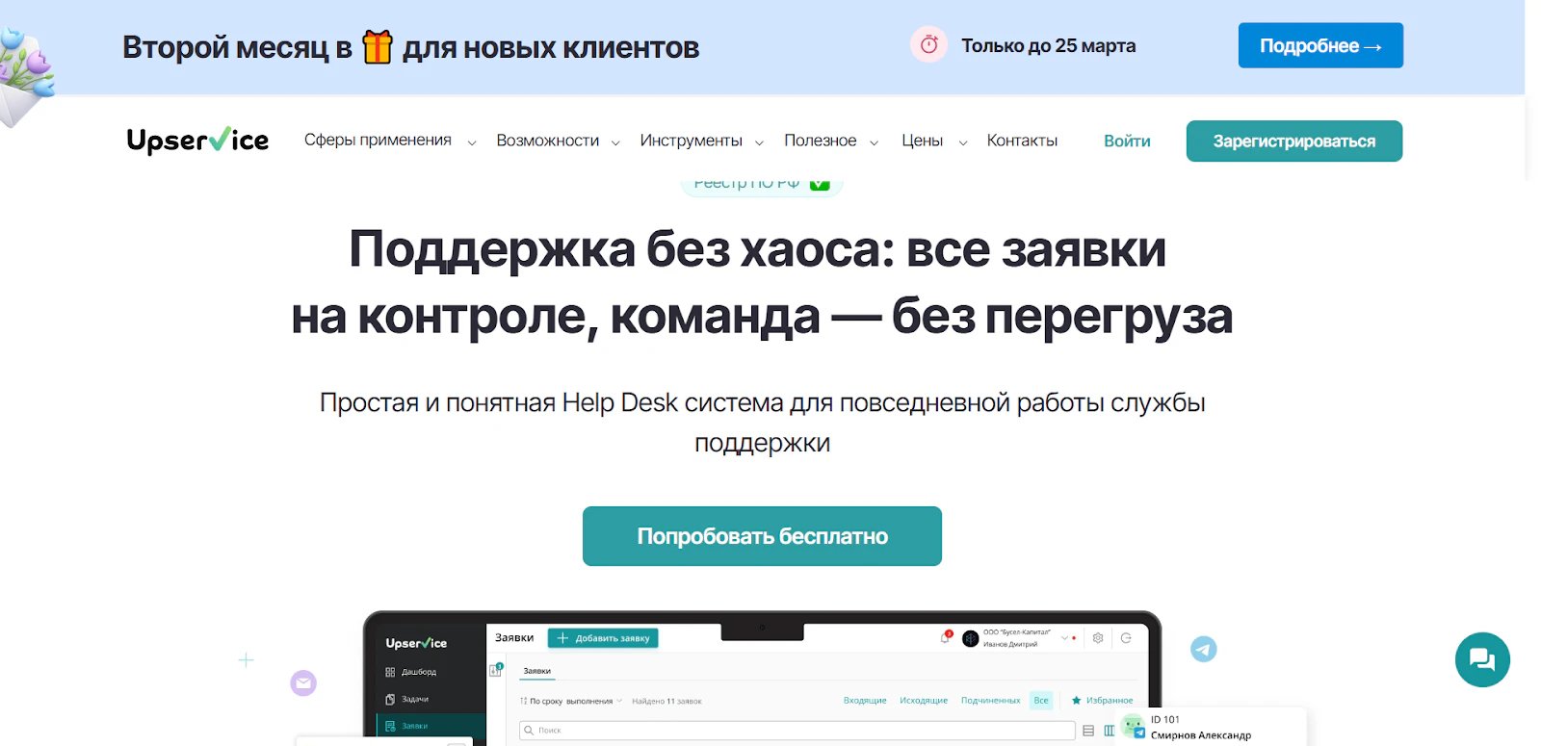
Task: Expand the Цены menu
Action: (933, 141)
